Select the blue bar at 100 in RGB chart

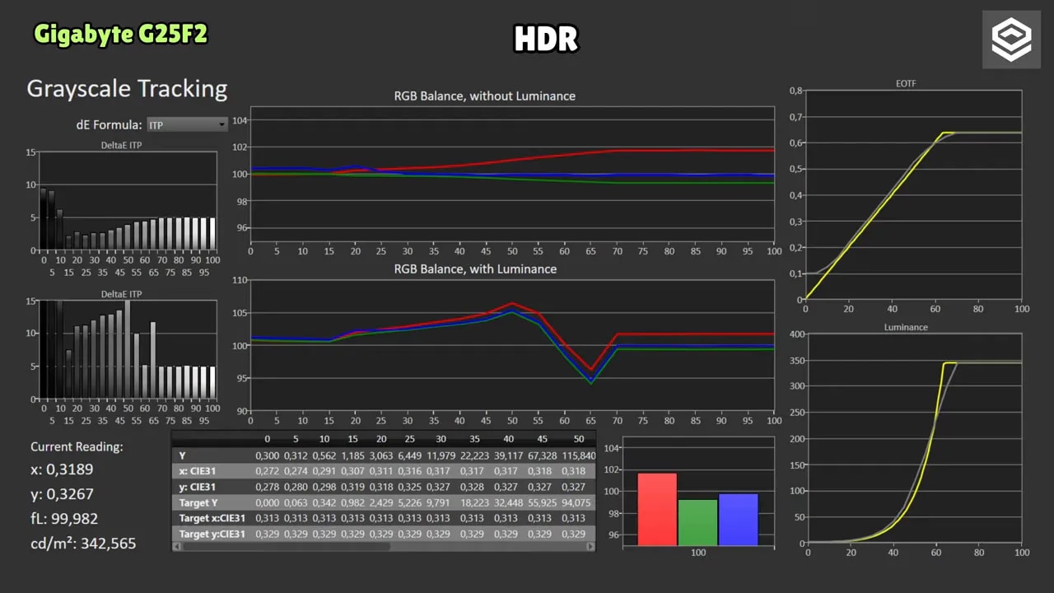click(738, 520)
